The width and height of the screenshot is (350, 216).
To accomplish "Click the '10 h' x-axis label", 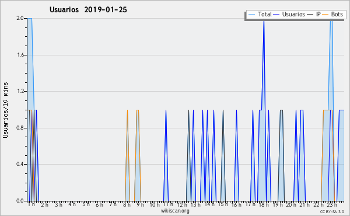I will click(155, 204).
